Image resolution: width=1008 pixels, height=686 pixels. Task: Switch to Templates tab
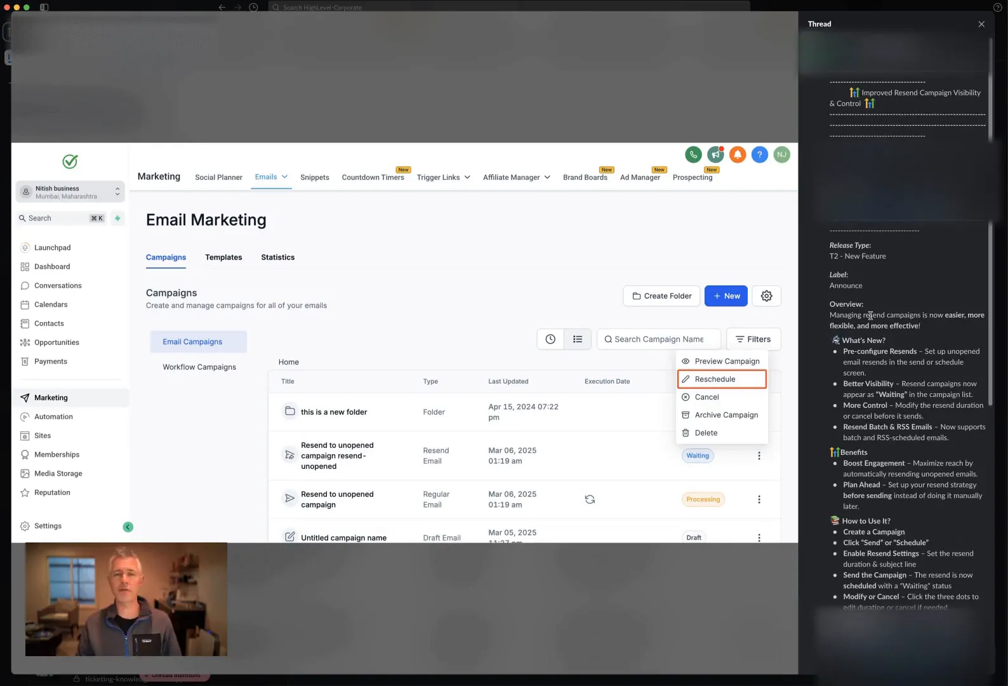[223, 257]
